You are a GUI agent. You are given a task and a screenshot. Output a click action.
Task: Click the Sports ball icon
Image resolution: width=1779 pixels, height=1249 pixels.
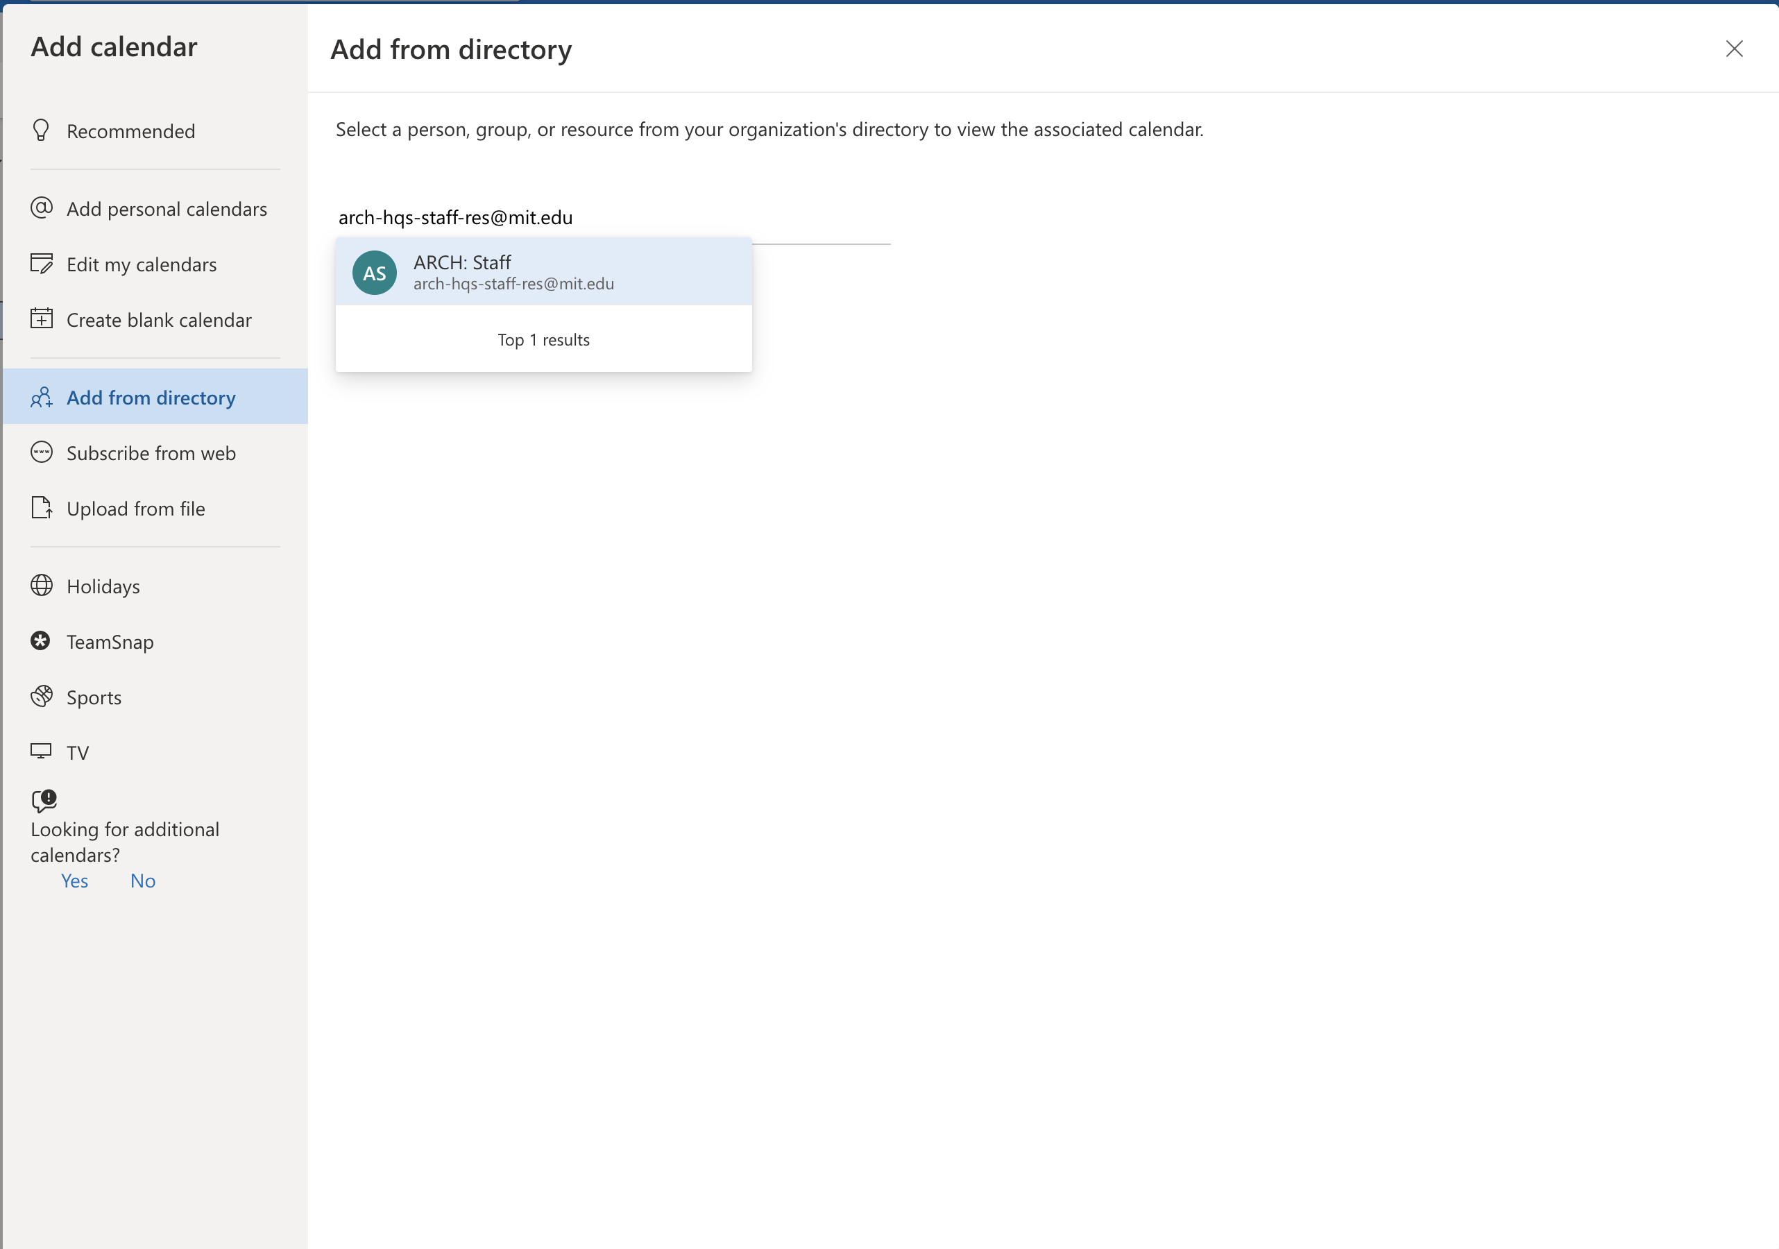pos(41,697)
